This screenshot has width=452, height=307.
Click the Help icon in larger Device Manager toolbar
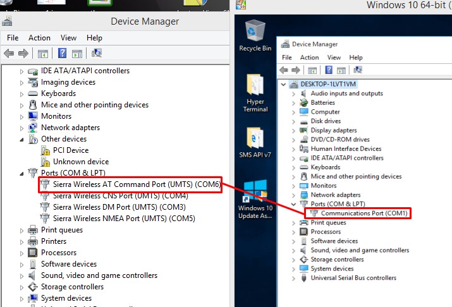click(x=63, y=54)
